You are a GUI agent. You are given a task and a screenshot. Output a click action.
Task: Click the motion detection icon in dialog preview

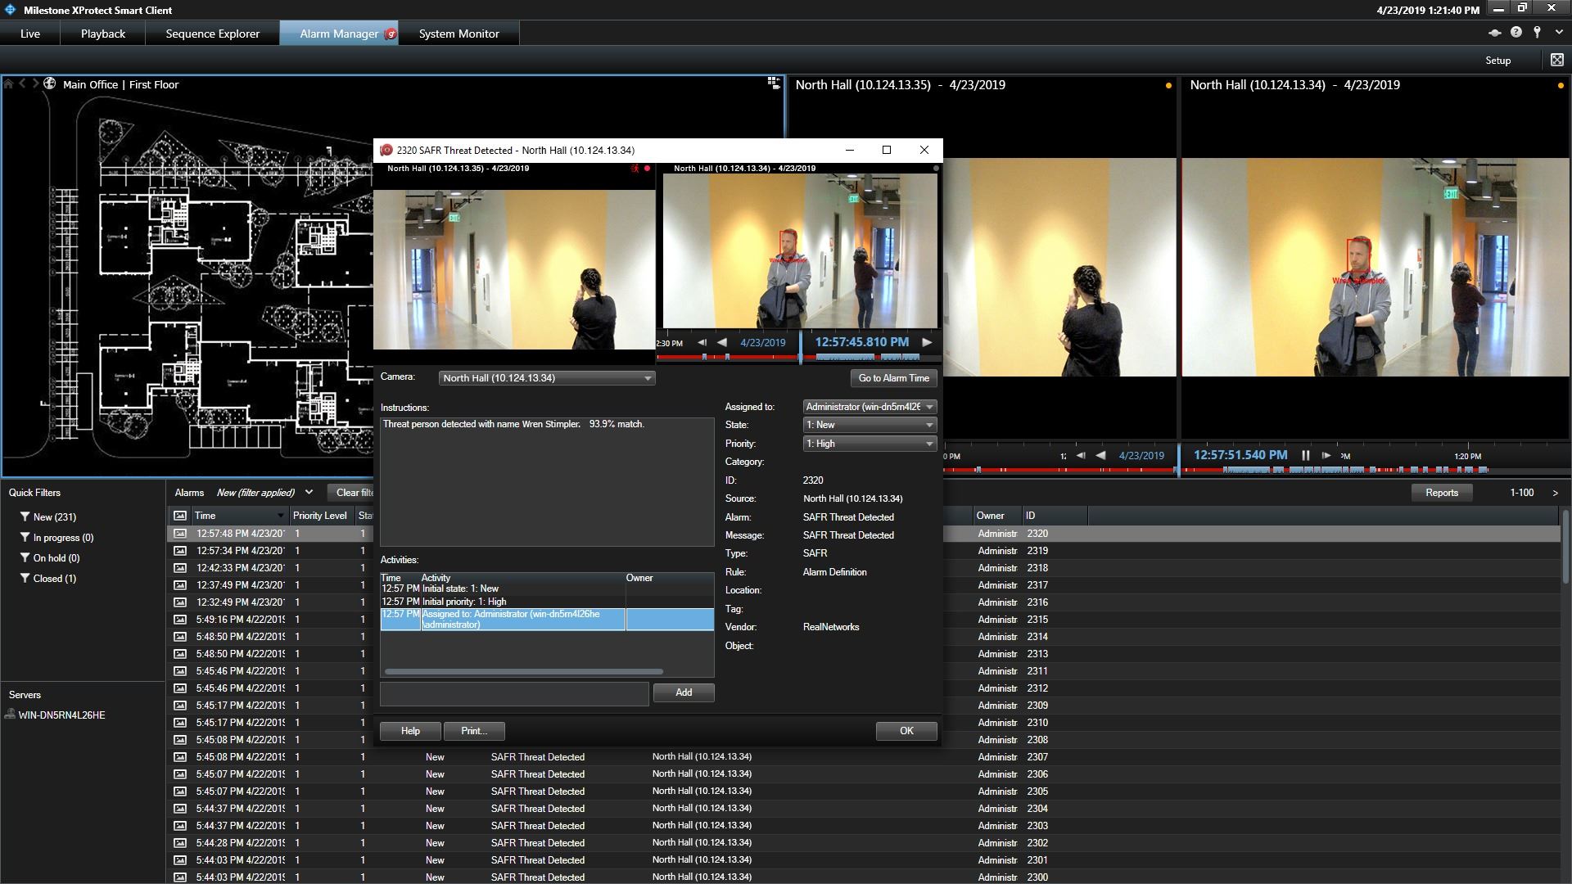point(634,169)
